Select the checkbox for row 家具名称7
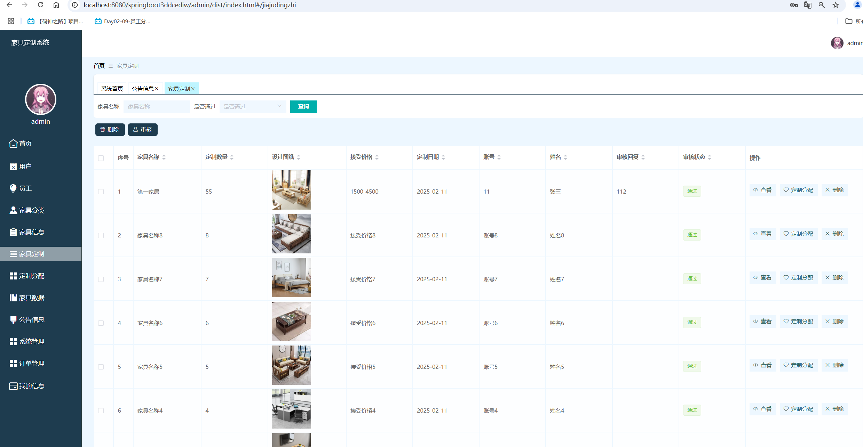The height and width of the screenshot is (447, 863). point(101,279)
